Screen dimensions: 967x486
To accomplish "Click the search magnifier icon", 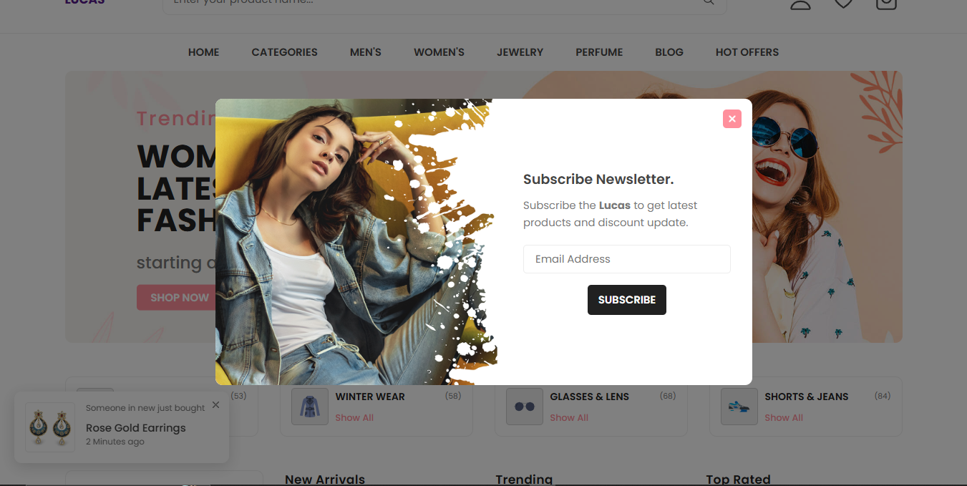I will [709, 2].
